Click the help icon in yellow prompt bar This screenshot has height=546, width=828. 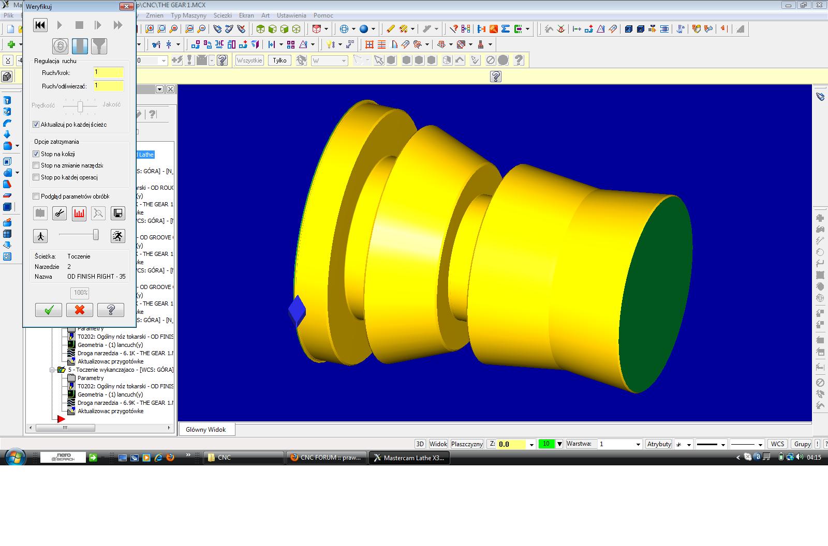click(496, 77)
